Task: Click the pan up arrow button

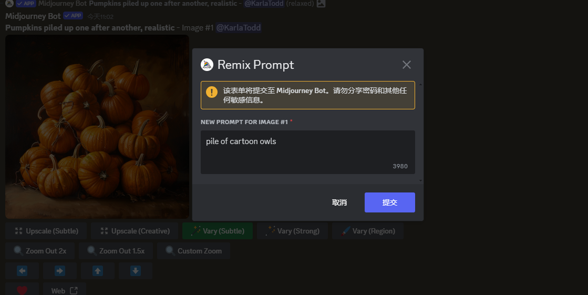Action: [x=98, y=271]
